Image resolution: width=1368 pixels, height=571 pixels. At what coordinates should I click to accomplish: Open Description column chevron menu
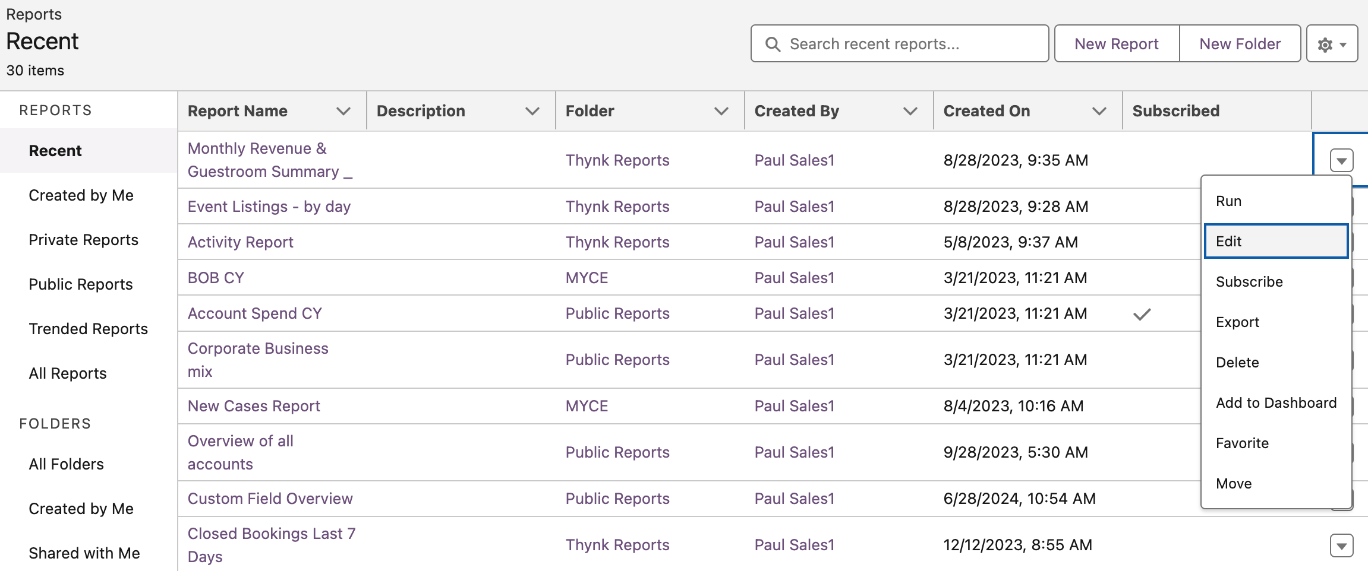coord(532,111)
